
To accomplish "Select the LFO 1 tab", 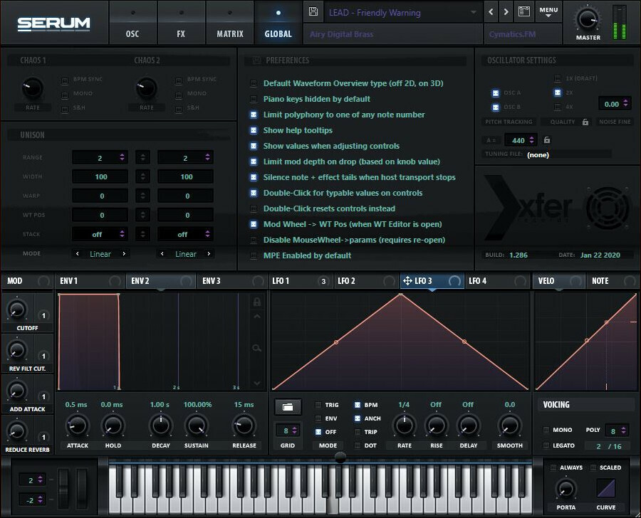I will click(x=300, y=280).
